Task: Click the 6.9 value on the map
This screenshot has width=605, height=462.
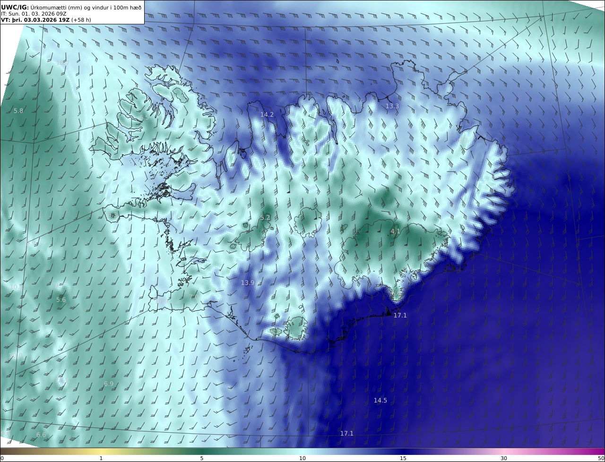Action: point(109,384)
